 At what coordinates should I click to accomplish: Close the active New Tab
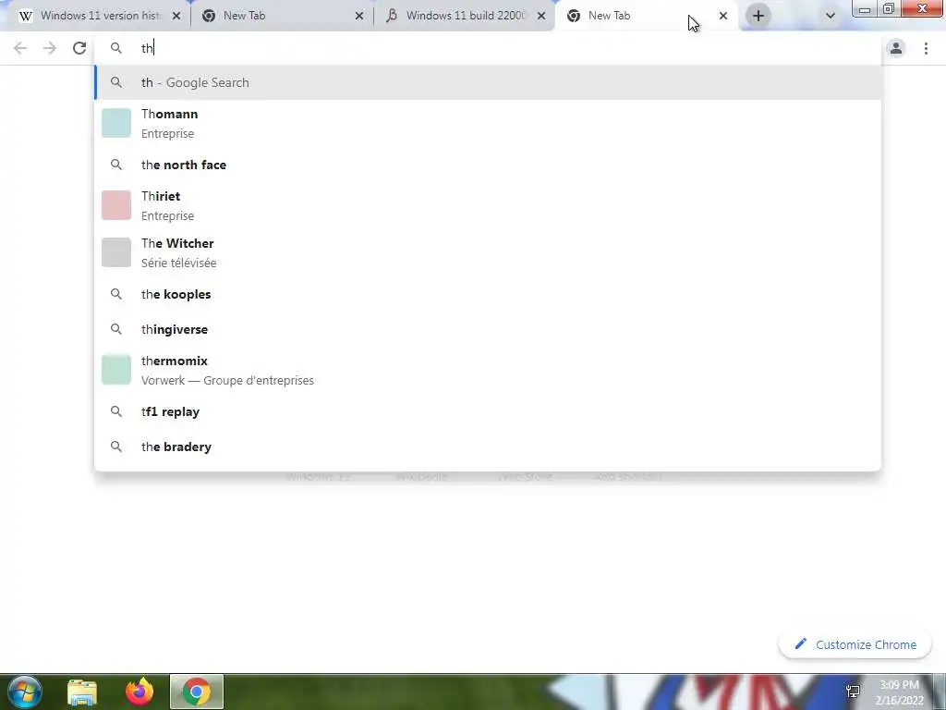(x=723, y=17)
